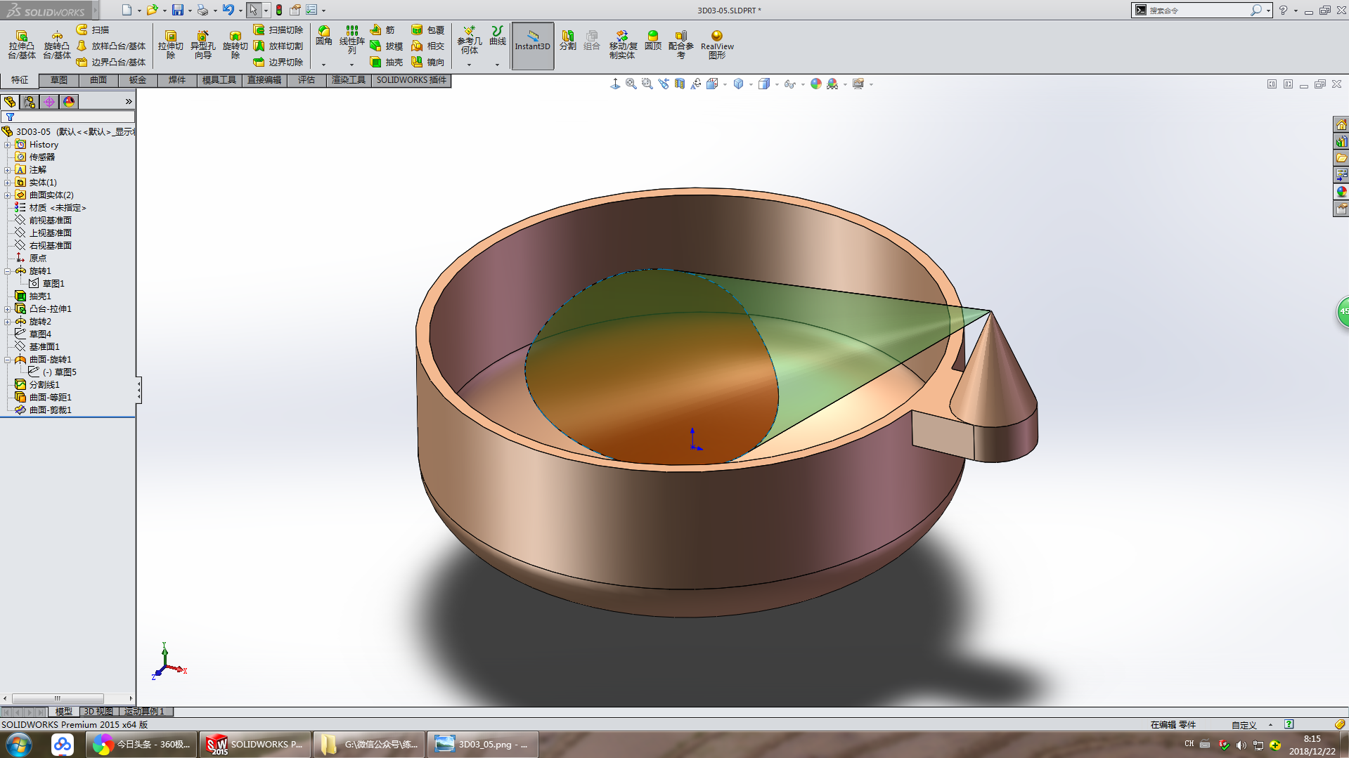Click the 分割 split tool icon
Screen dimensions: 1349x758
(567, 40)
